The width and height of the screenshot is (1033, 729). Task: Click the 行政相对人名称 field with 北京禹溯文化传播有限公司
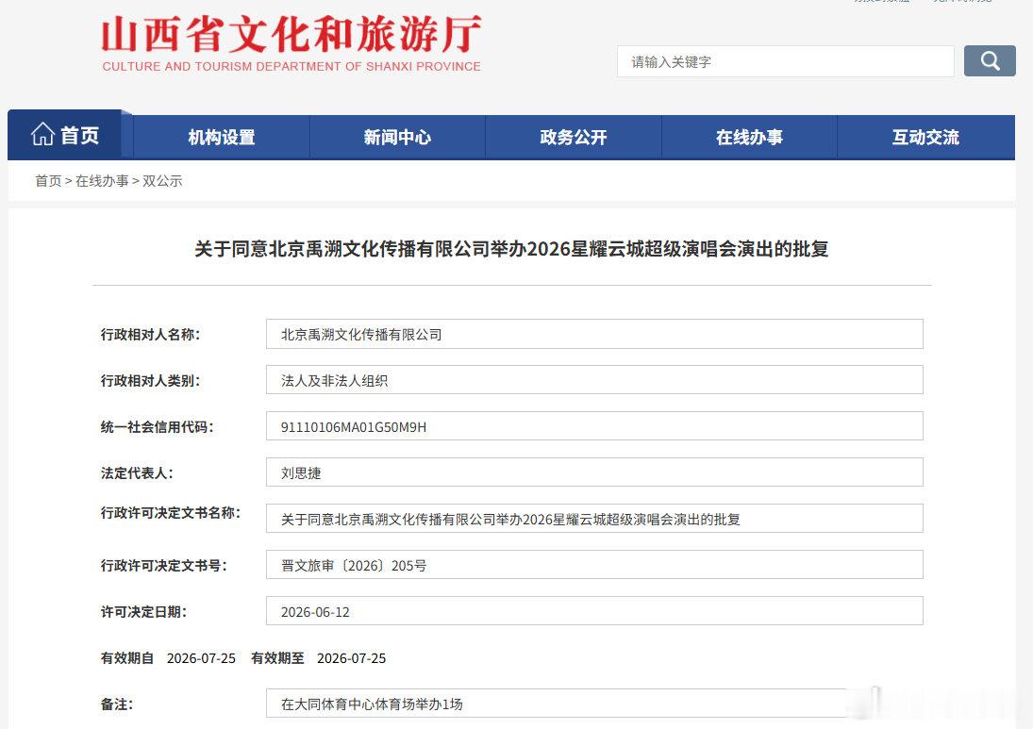594,334
